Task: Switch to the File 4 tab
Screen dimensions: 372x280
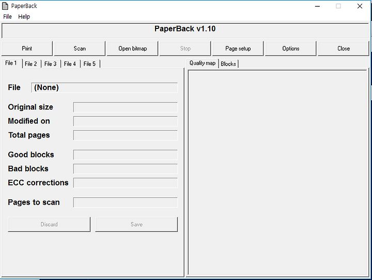Action: pyautogui.click(x=70, y=64)
